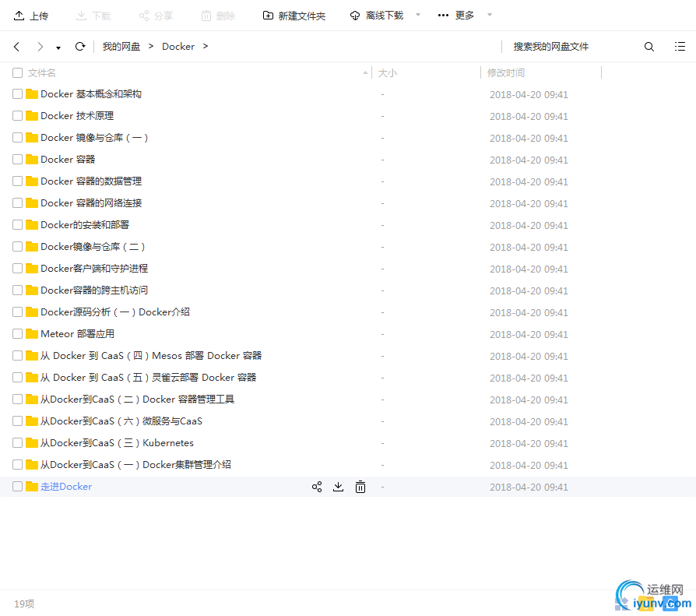
Task: Expand the arrow next to More (更多)
Action: click(490, 15)
